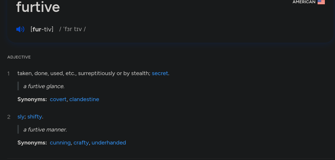335x160 pixels.
Task: Click the [fur-tiv] phonetic respelling
Action: (42, 29)
